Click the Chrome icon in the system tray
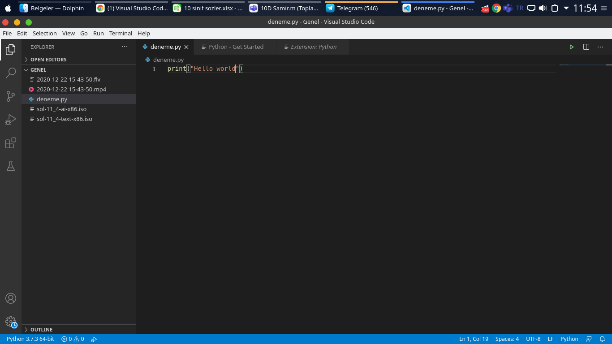The height and width of the screenshot is (344, 612). (x=496, y=8)
